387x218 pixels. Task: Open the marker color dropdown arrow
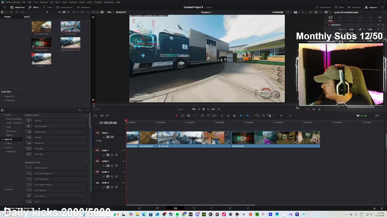(x=250, y=116)
